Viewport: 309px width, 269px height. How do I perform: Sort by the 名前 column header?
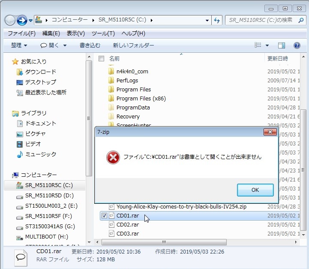[114, 59]
